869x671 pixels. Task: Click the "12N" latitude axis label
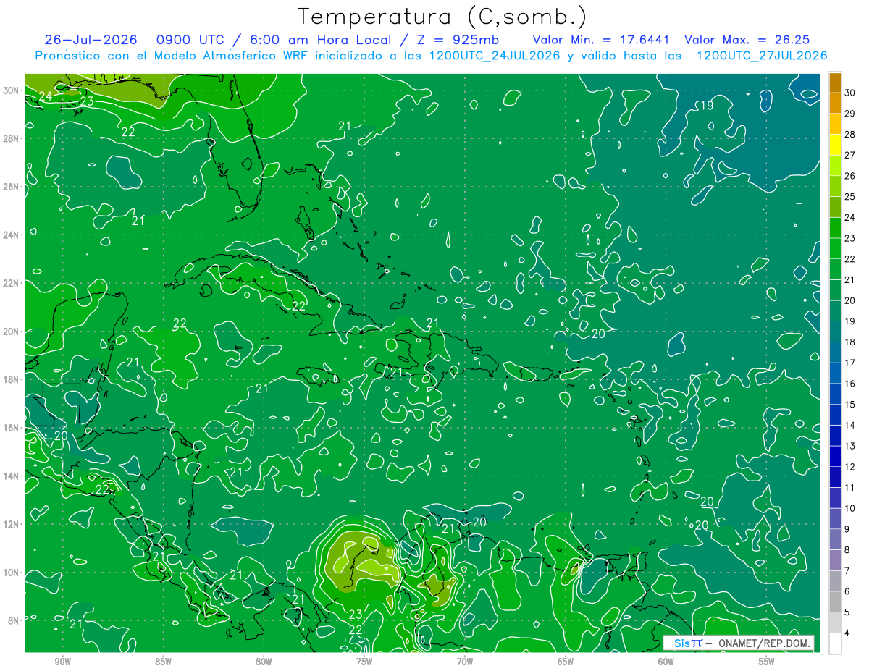click(10, 524)
